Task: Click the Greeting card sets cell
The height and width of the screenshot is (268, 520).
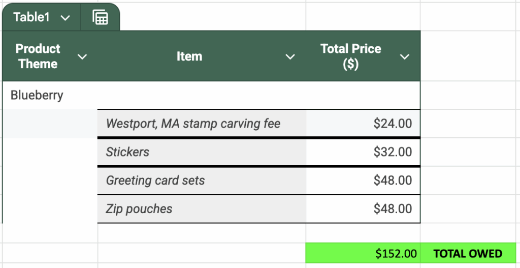Action: [155, 181]
